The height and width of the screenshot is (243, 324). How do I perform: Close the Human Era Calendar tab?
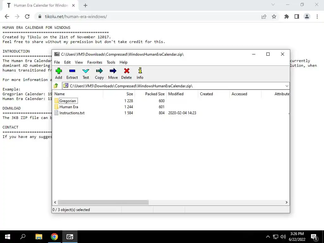(x=73, y=5)
